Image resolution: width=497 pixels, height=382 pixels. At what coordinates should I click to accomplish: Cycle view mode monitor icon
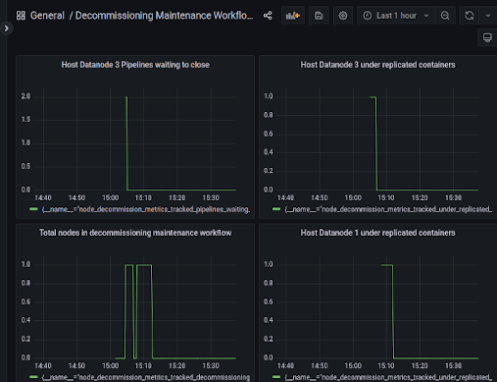487,37
